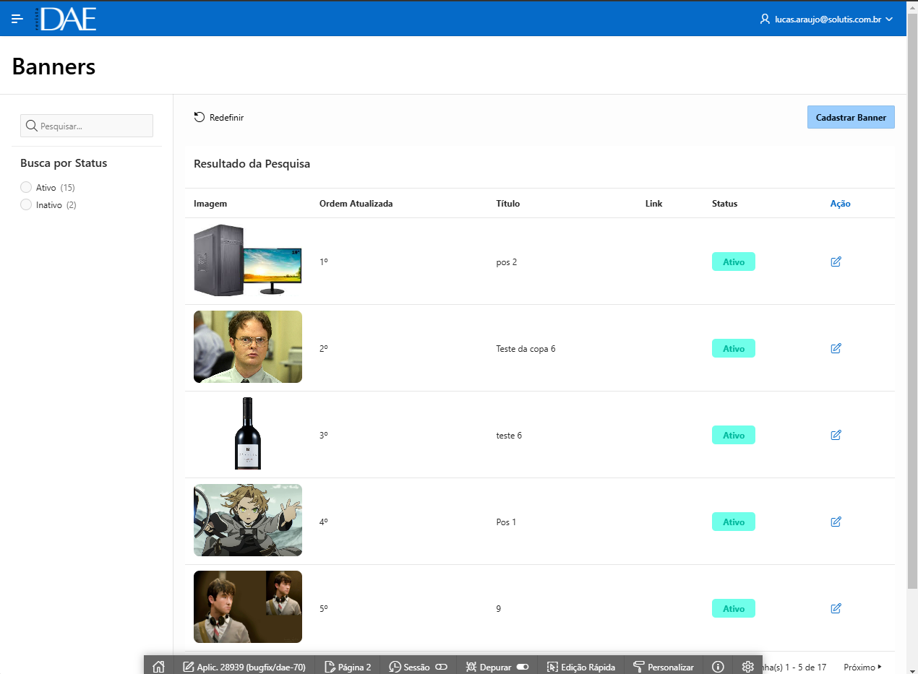Select the 'Inativo' status filter

click(x=27, y=205)
